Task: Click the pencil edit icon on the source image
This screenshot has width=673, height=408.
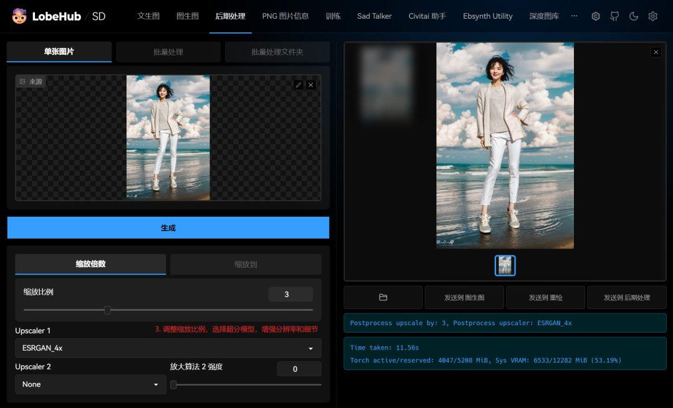Action: [x=298, y=84]
